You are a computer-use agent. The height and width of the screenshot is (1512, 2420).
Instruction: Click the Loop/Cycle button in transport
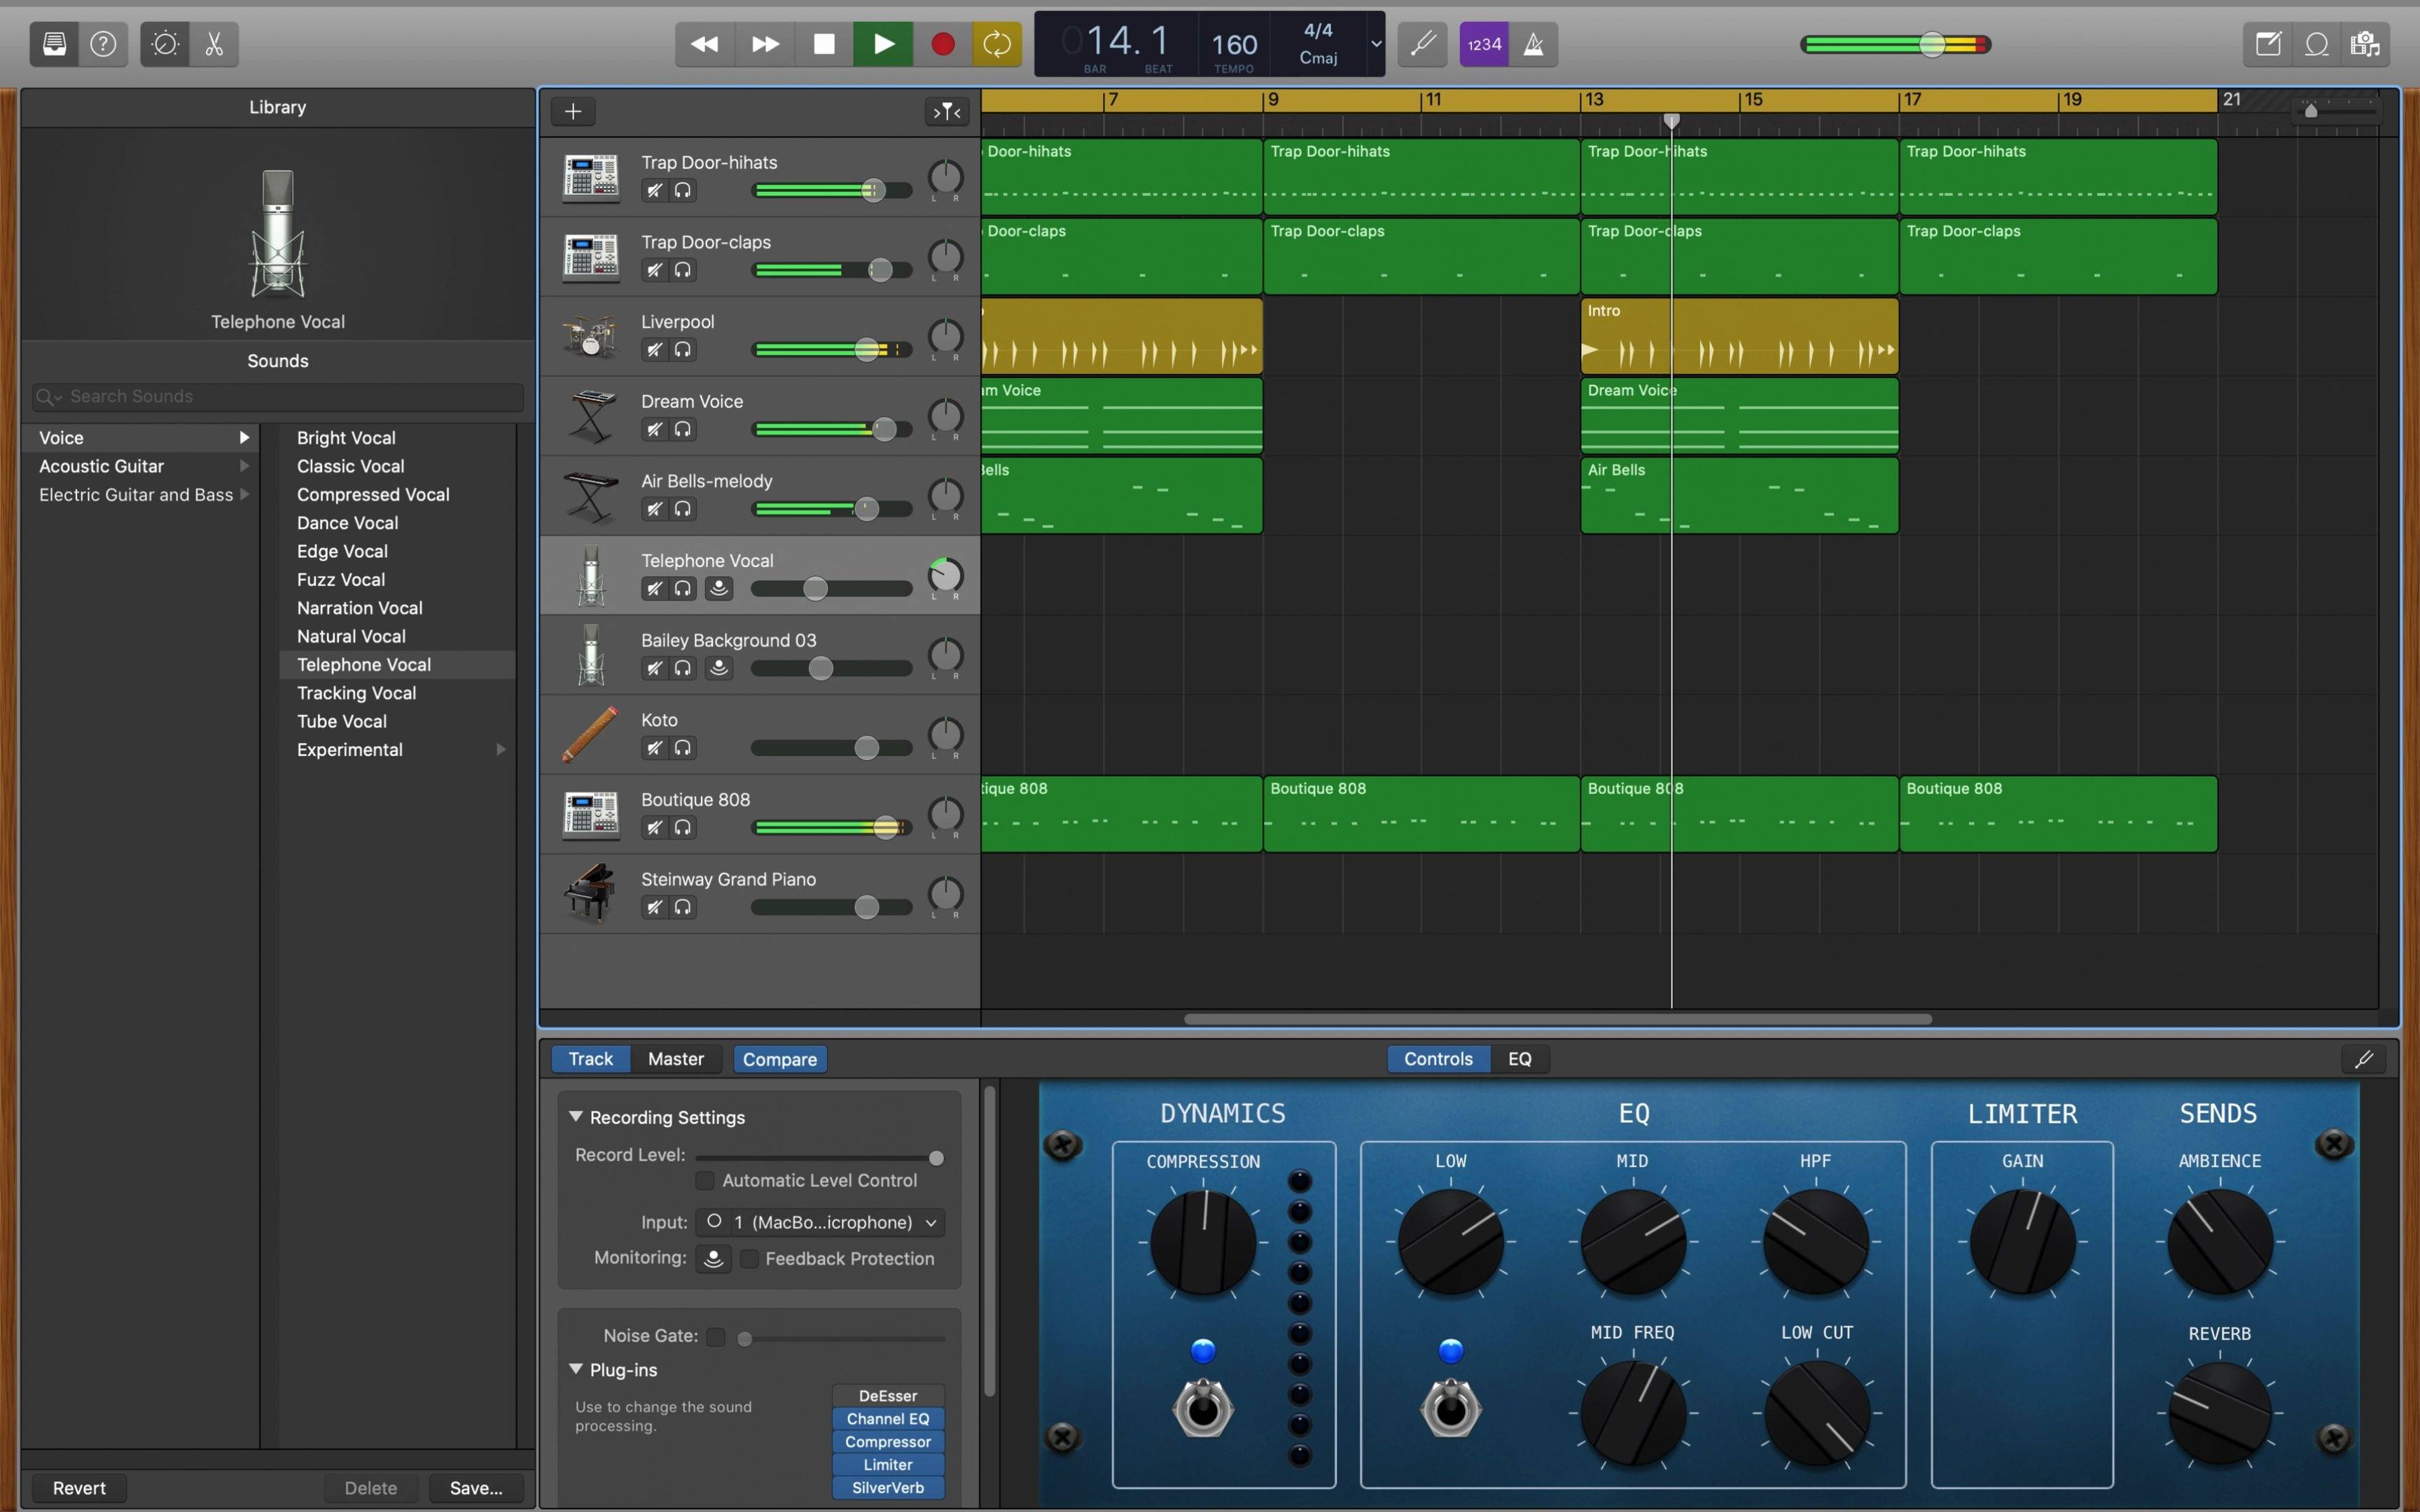coord(1000,42)
